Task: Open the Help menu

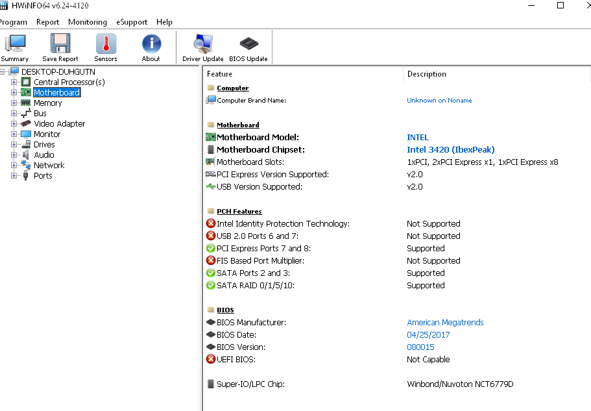Action: [x=164, y=22]
